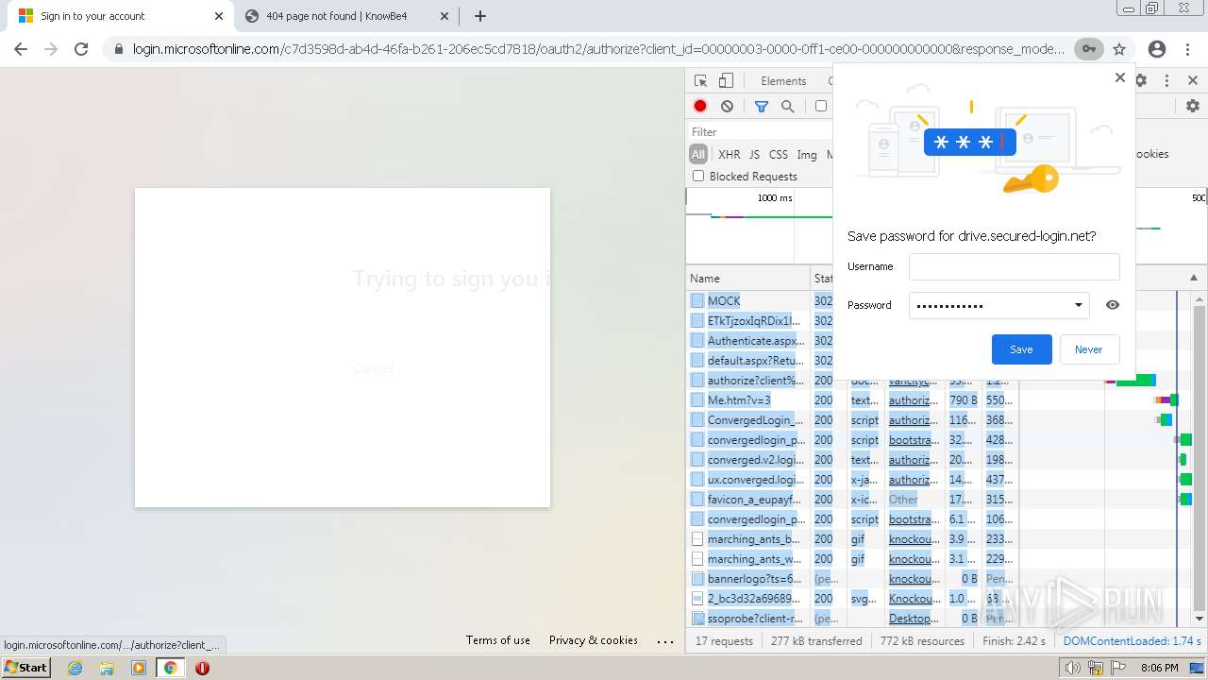Click the key icon in the address bar
Screen dimensions: 1208x680
tap(1089, 49)
